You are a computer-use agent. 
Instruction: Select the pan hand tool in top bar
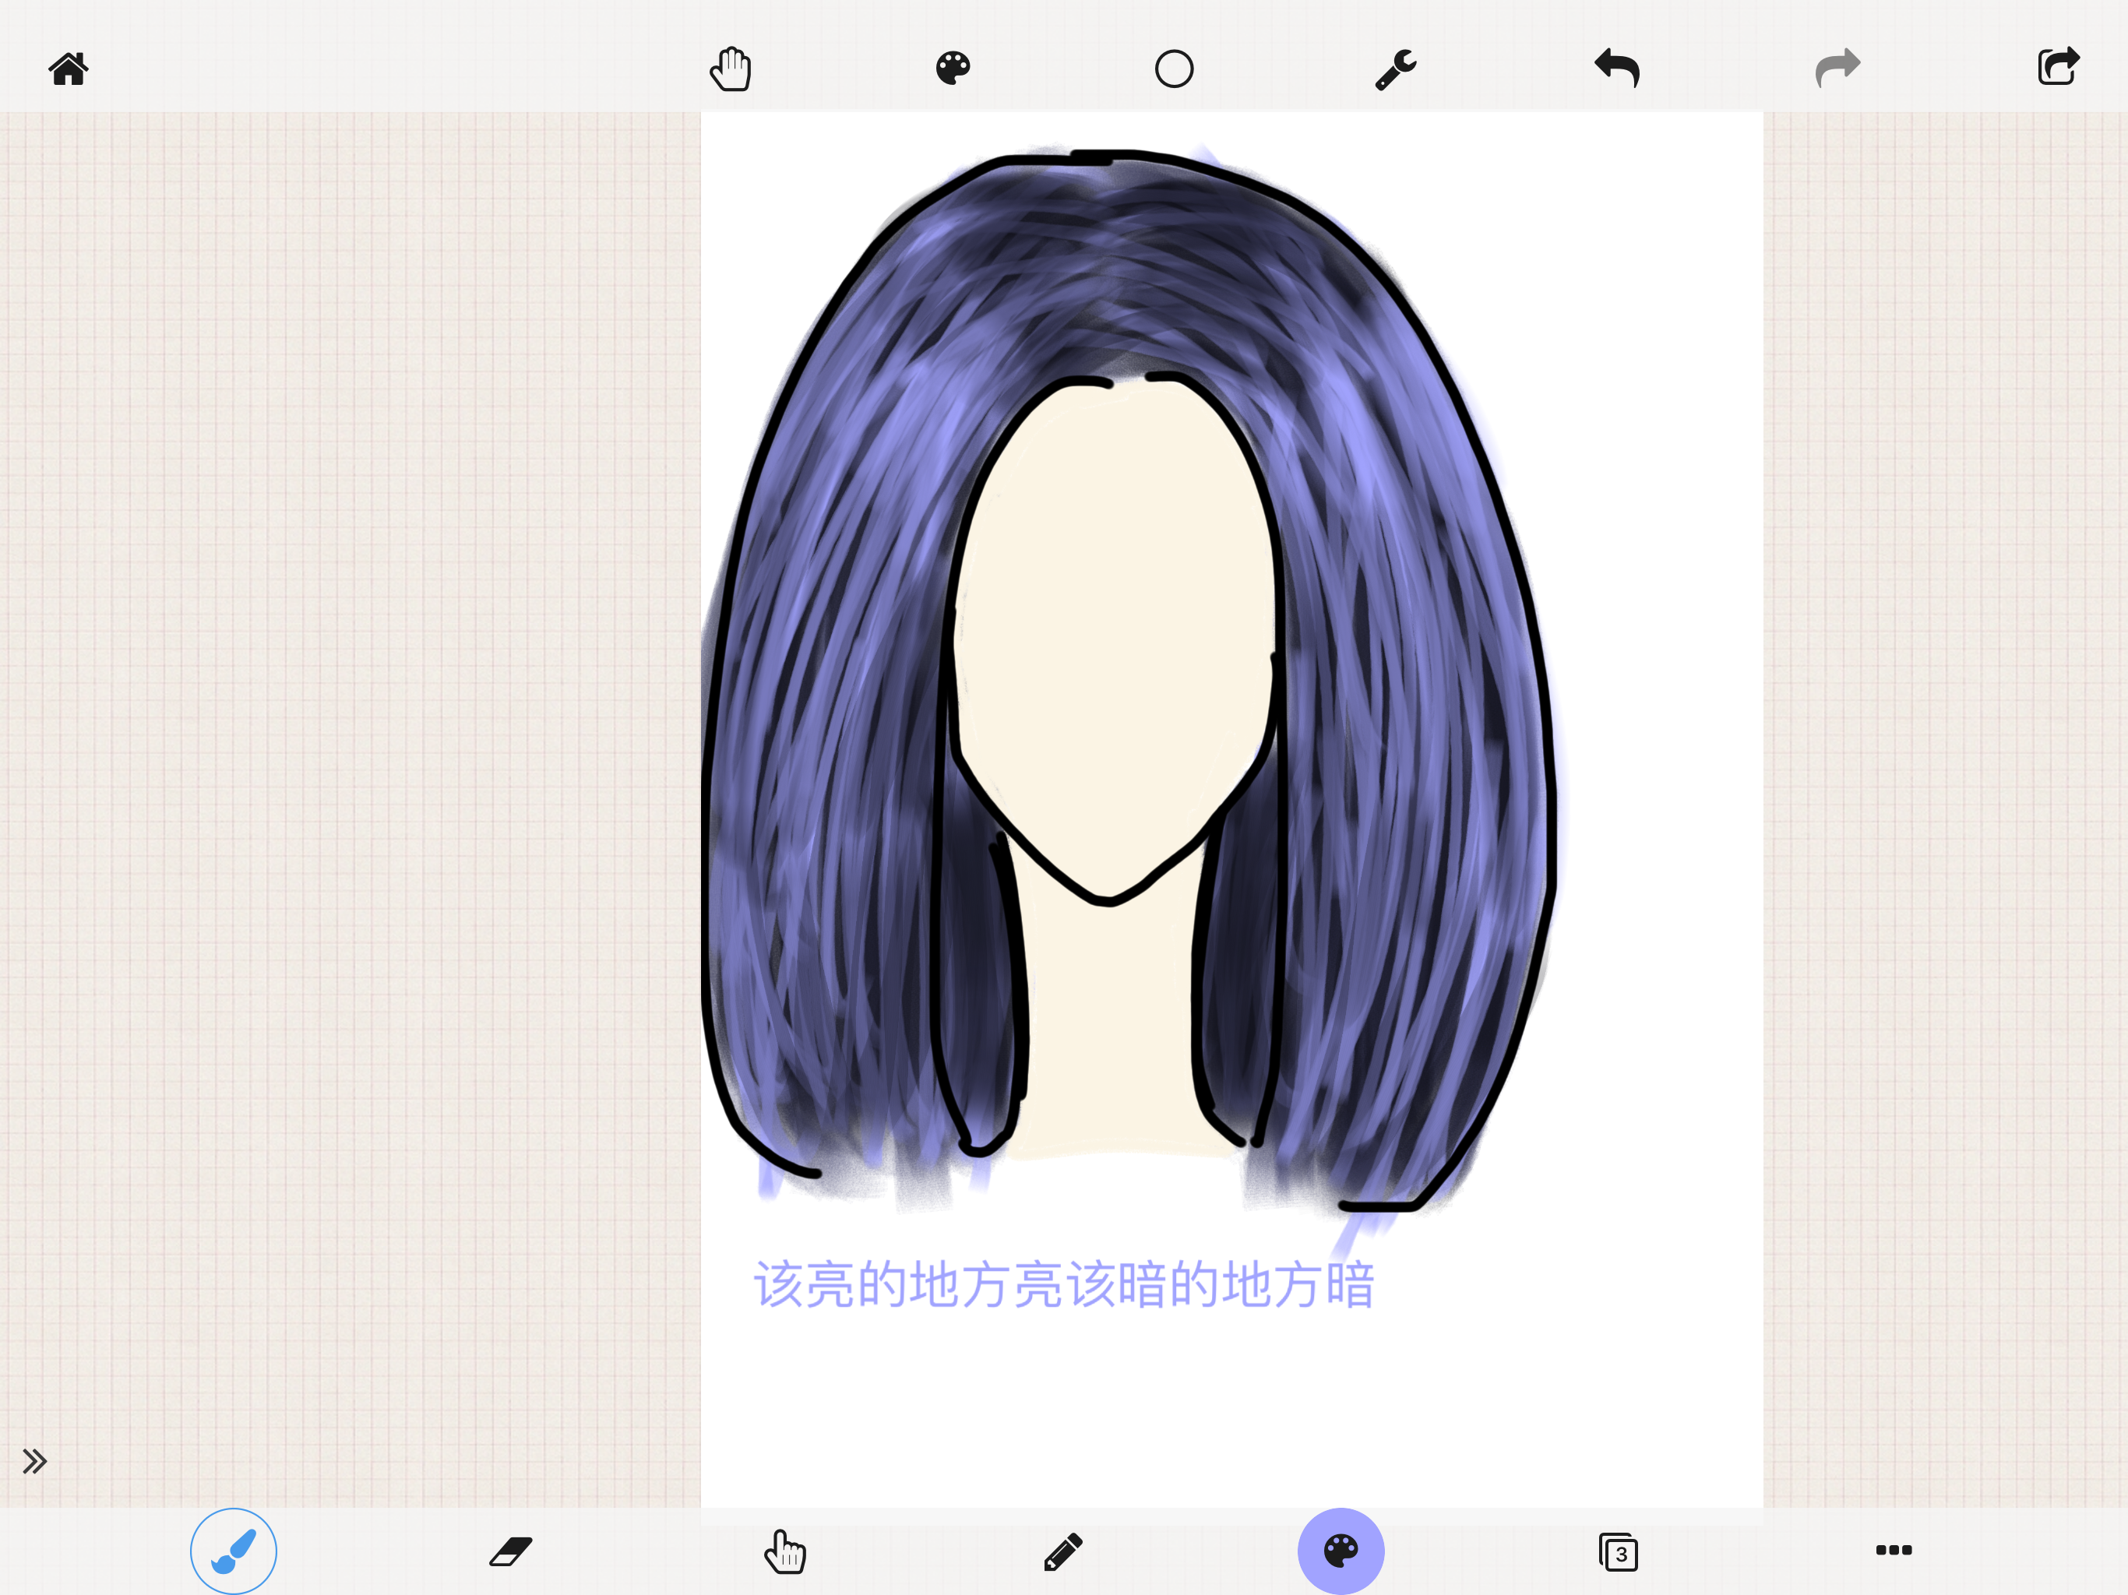tap(731, 69)
